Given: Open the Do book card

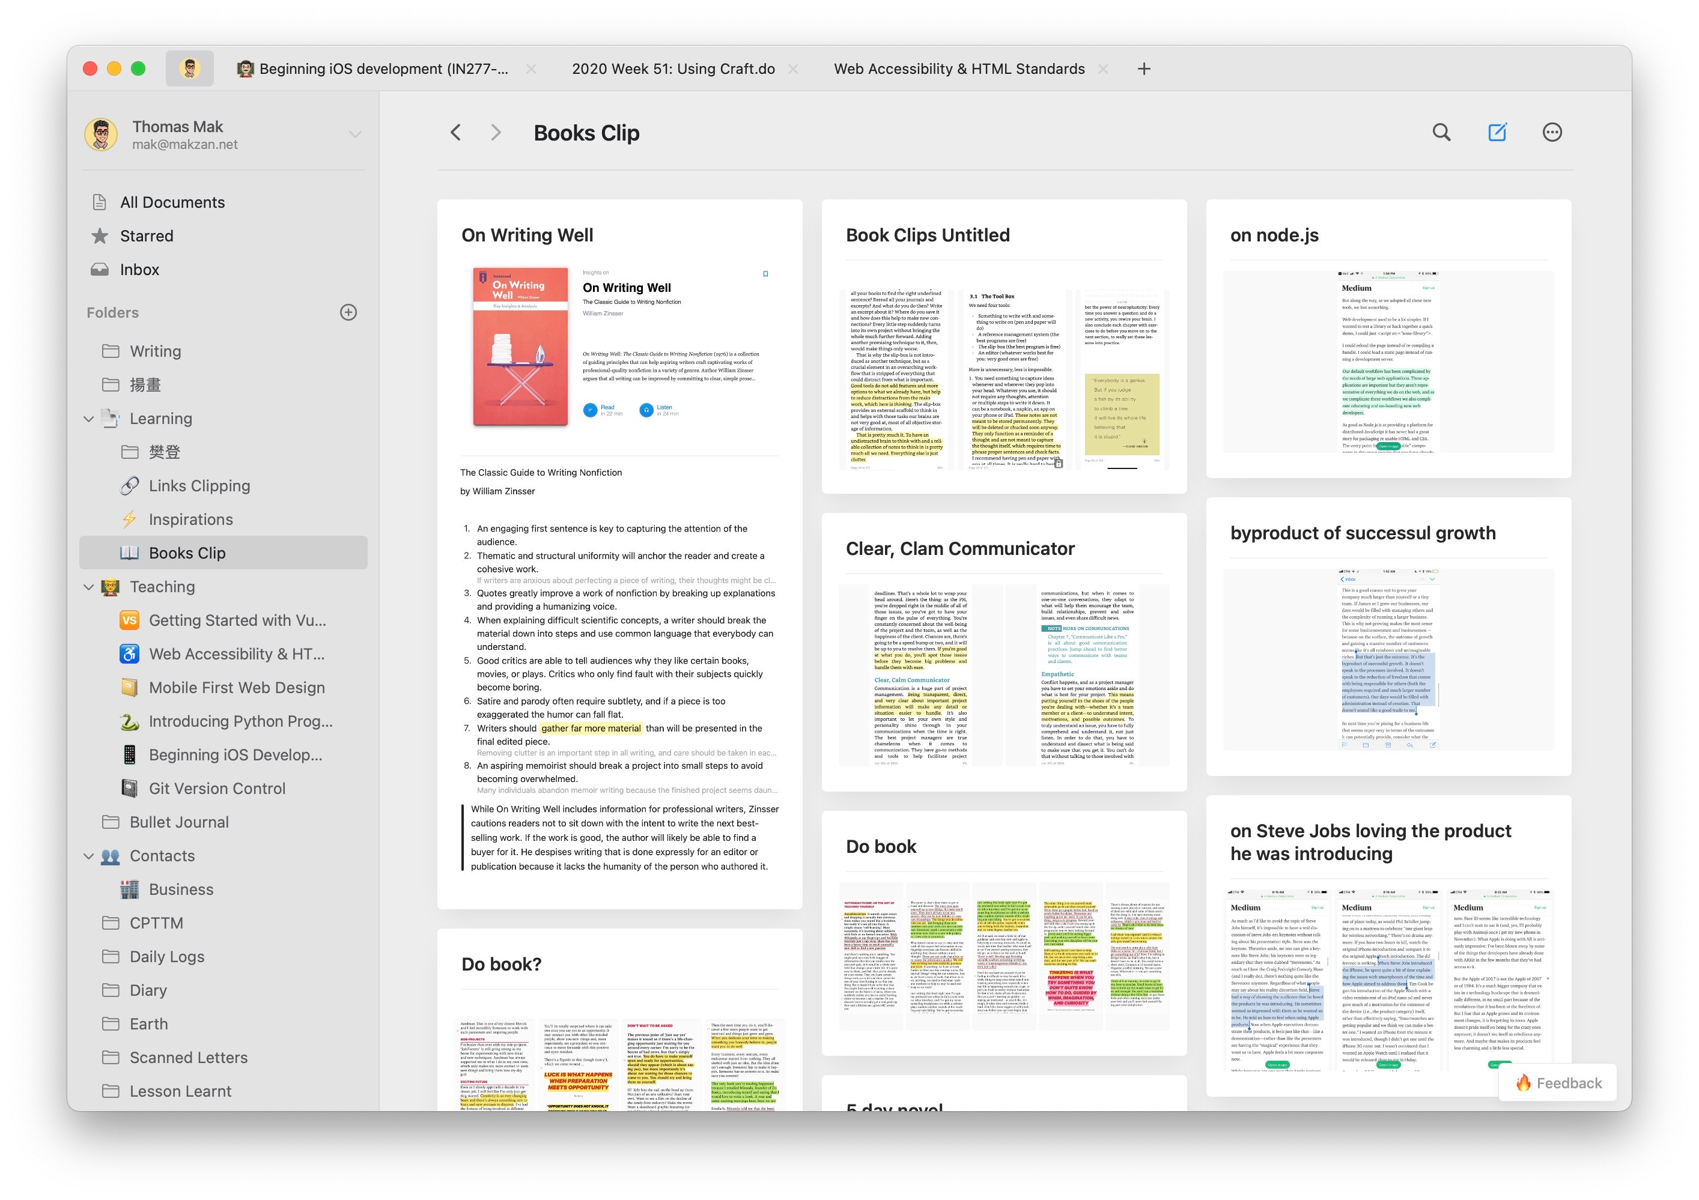Looking at the screenshot, I should tap(1004, 933).
